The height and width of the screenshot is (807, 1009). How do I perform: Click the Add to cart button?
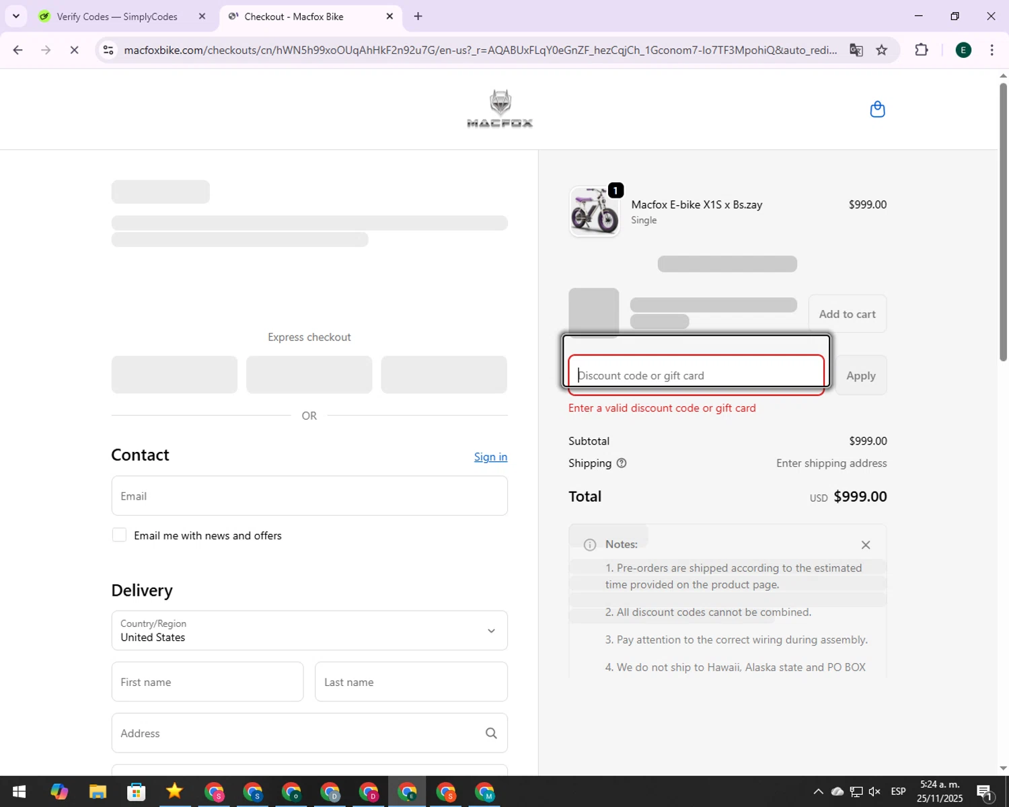(x=848, y=314)
